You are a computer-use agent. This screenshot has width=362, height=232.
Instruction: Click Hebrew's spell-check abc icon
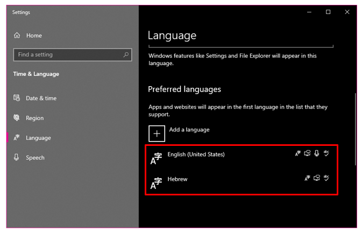click(326, 178)
